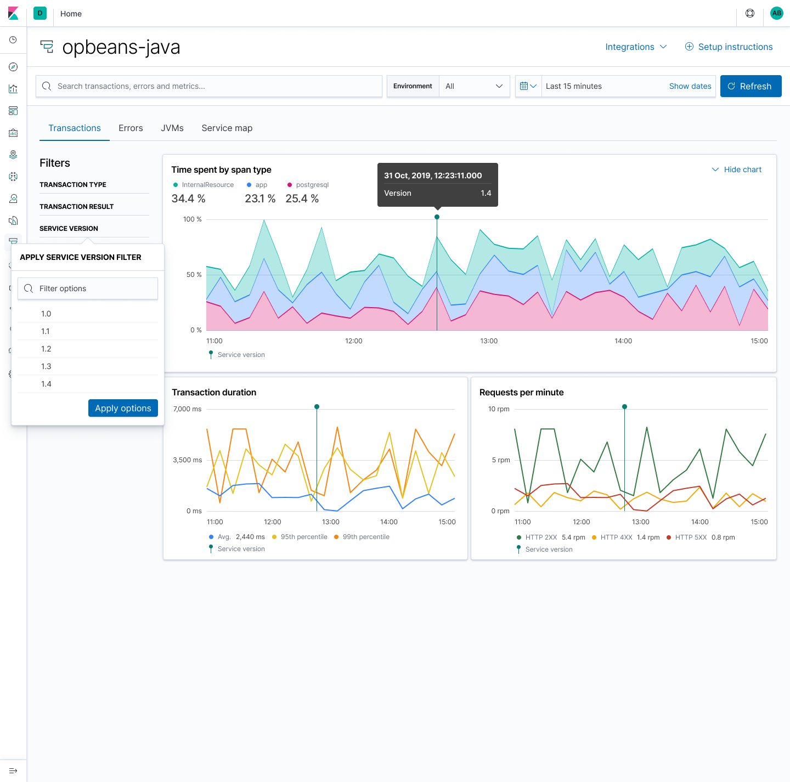
Task: Open the Dashboard app from sidebar
Action: click(x=13, y=111)
